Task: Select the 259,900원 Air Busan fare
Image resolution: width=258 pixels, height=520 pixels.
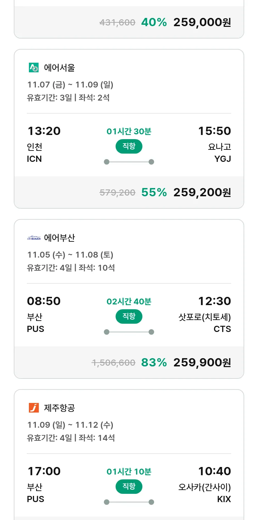Action: pos(202,363)
